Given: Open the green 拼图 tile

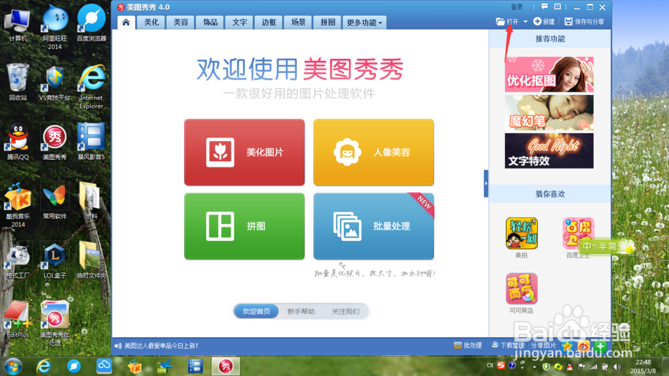Looking at the screenshot, I should tap(244, 225).
